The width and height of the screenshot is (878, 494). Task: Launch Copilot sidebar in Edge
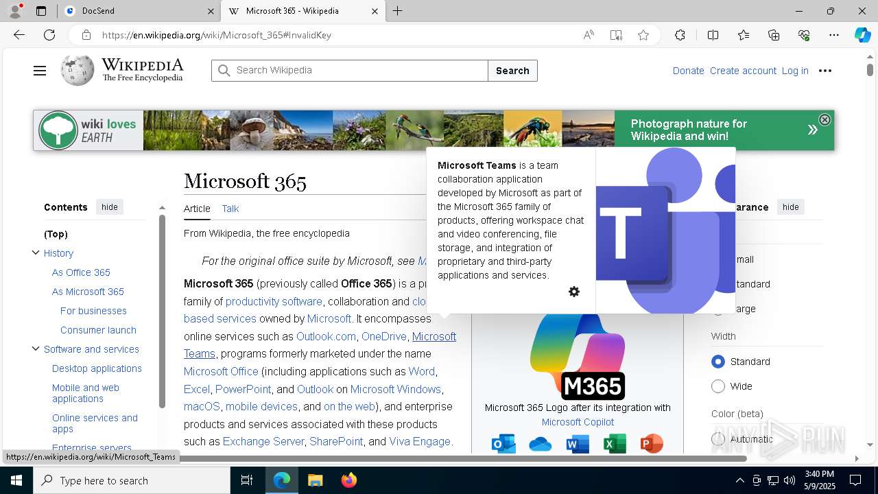pyautogui.click(x=862, y=35)
